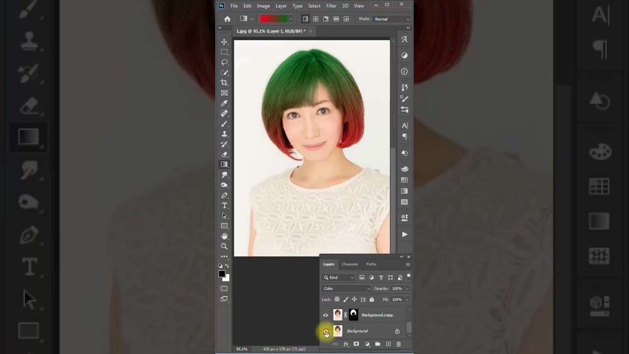The image size is (629, 354).
Task: Select the Clone Stamp tool
Action: click(x=224, y=134)
